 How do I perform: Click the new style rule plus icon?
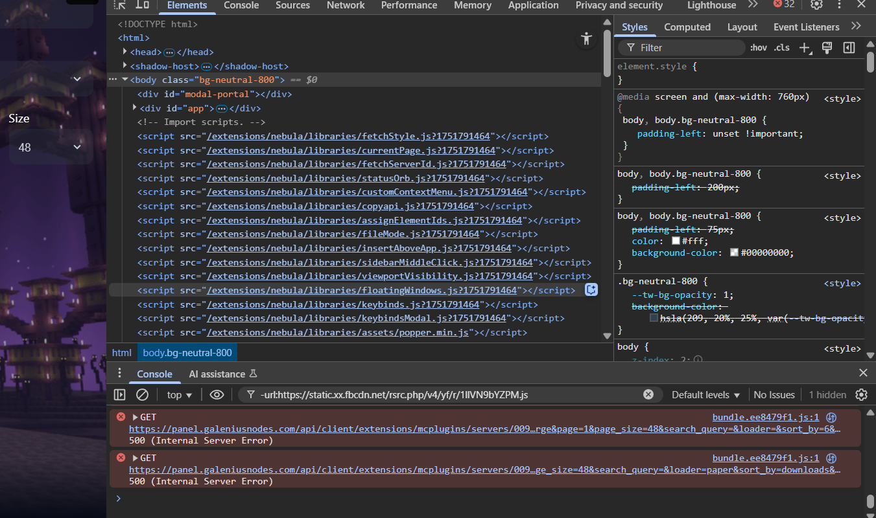tap(805, 48)
